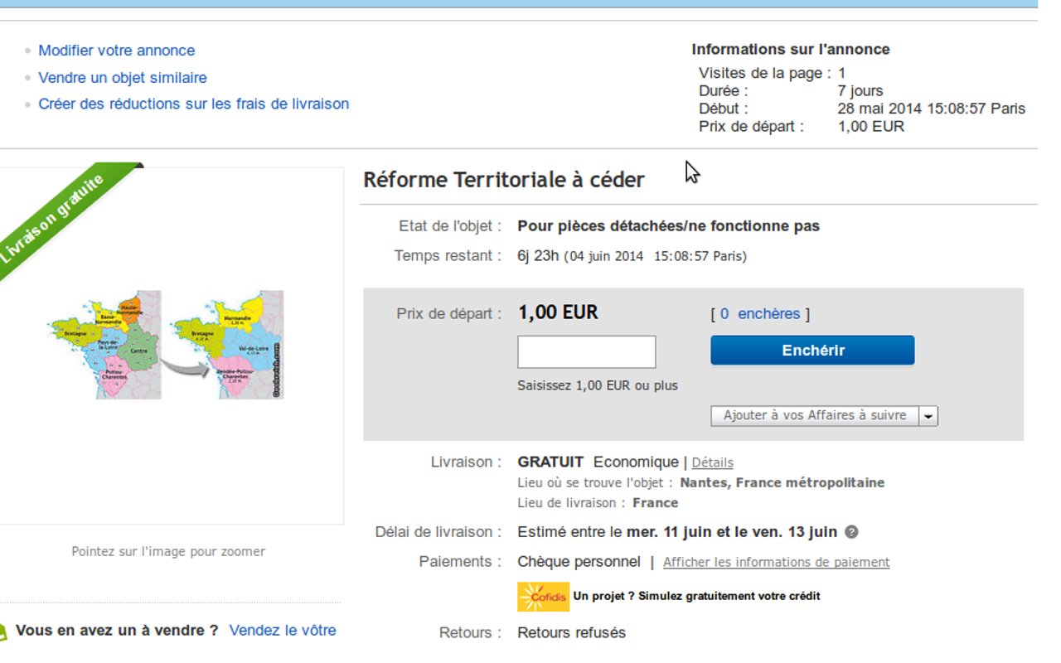Click the listing title Réforme Territoriale à céder

pyautogui.click(x=504, y=180)
